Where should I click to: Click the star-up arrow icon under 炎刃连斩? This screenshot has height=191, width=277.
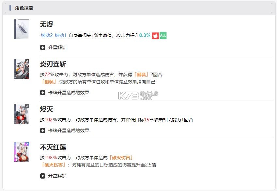coord(42,93)
